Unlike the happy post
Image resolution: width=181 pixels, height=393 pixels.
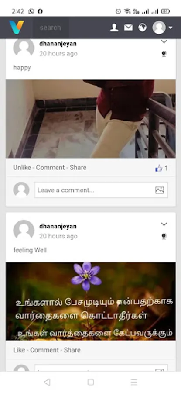click(22, 167)
